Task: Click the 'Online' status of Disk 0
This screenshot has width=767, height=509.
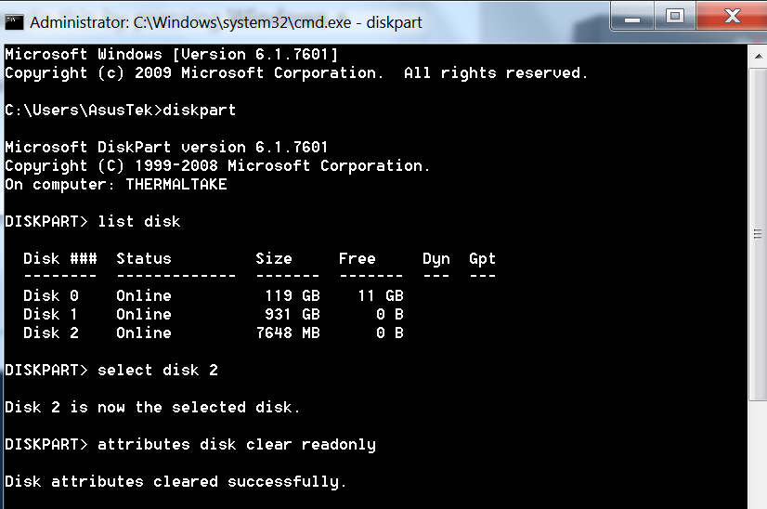Action: coord(144,295)
